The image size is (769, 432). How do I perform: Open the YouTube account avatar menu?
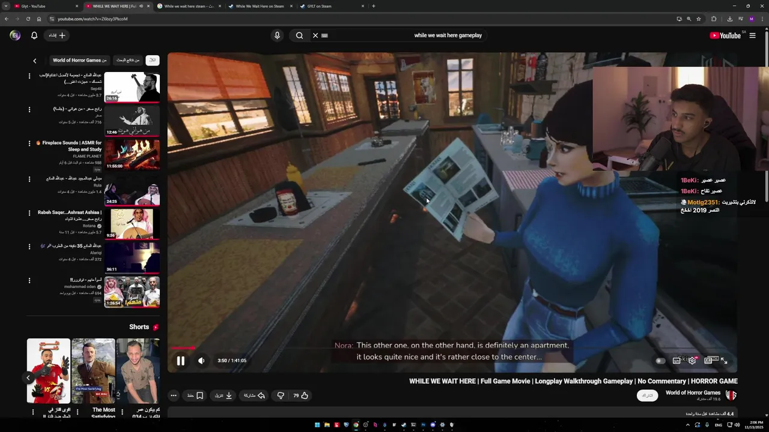pos(15,35)
